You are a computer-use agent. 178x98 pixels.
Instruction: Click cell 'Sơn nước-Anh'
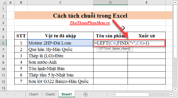tap(60, 62)
